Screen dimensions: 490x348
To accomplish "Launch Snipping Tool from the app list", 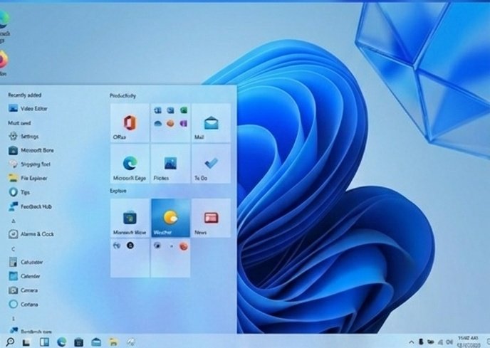I will point(29,164).
